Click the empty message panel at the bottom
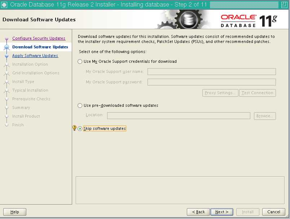This screenshot has width=290, height=219. point(180,190)
